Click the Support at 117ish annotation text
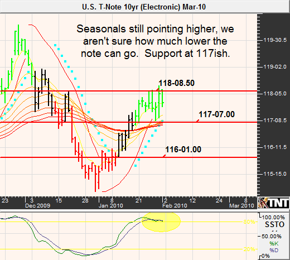The height and width of the screenshot is (260, 290). click(187, 54)
